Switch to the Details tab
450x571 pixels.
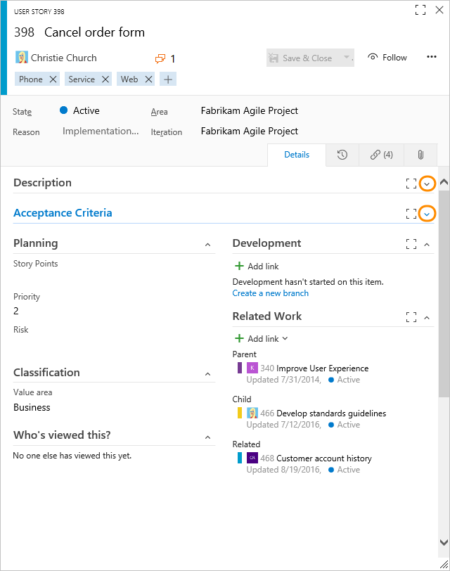click(297, 155)
